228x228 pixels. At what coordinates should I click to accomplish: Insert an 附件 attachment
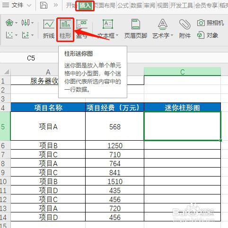tap(185, 29)
